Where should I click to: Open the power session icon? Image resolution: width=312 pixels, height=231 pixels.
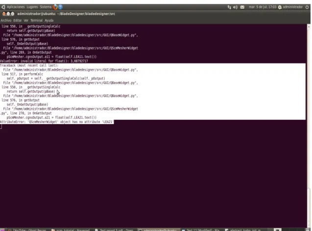307,7
